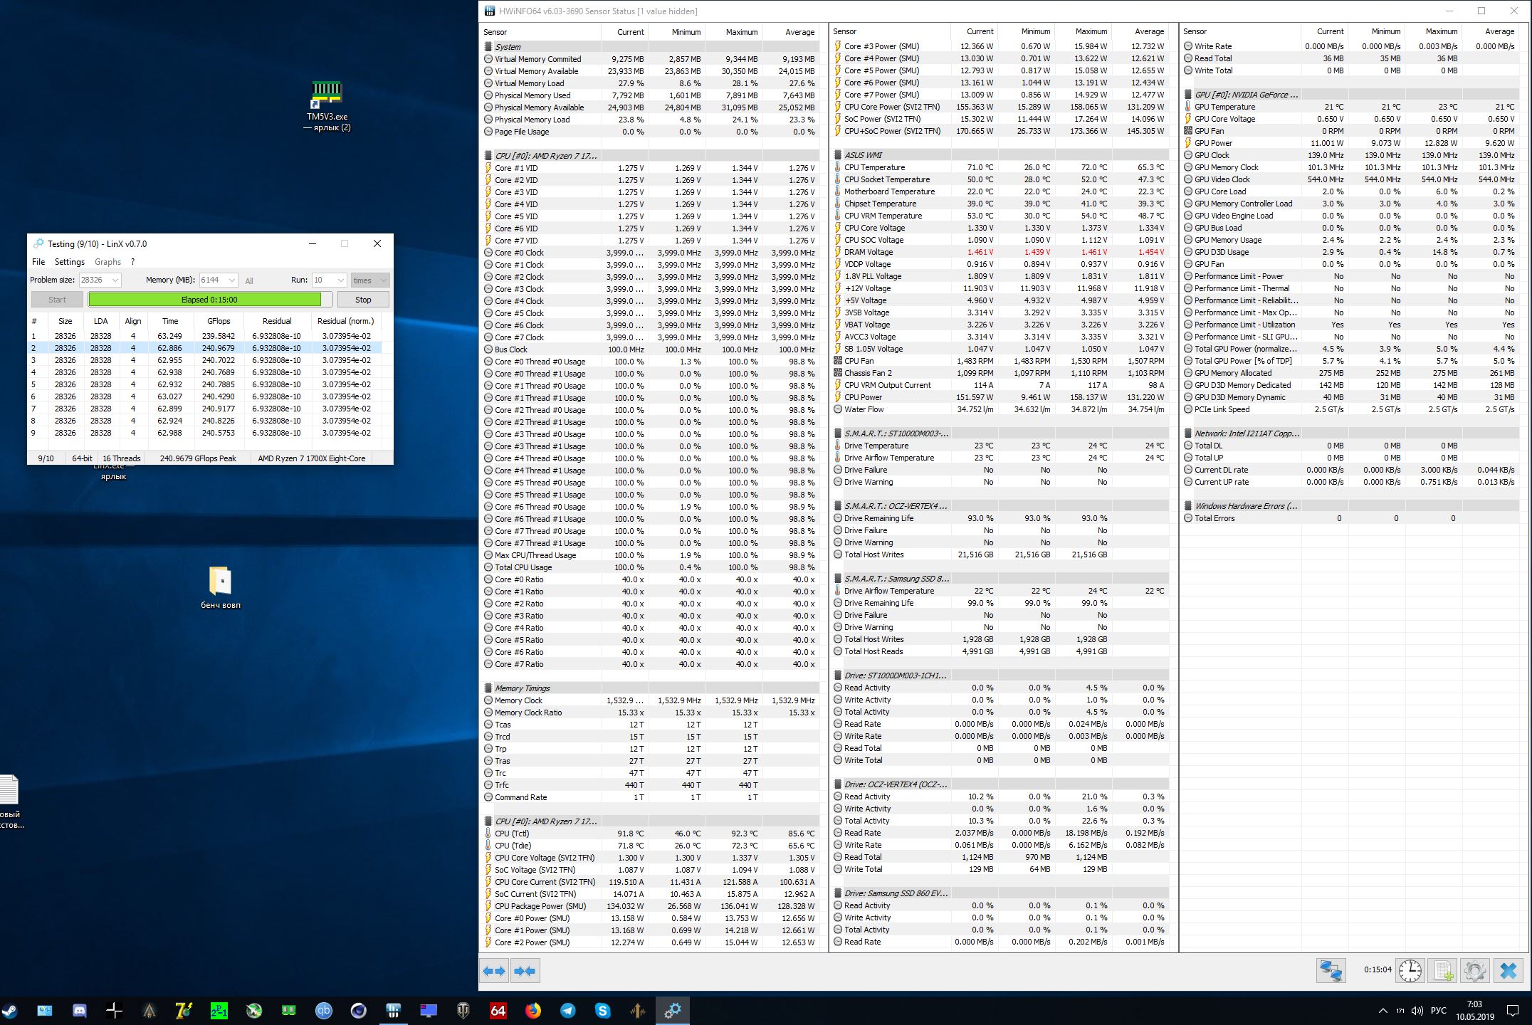Click the HWiNFO reset clock button
Image resolution: width=1532 pixels, height=1025 pixels.
coord(1410,971)
